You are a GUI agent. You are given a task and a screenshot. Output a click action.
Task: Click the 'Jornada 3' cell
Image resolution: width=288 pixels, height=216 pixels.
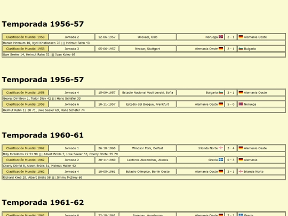click(x=71, y=49)
